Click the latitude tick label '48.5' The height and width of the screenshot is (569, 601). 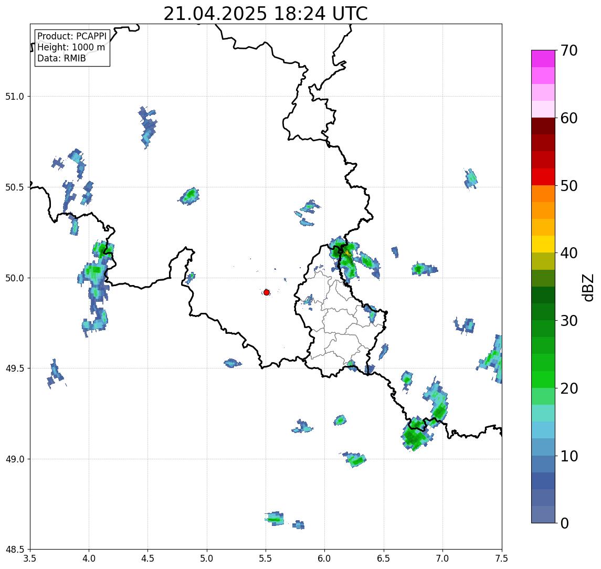coord(15,550)
